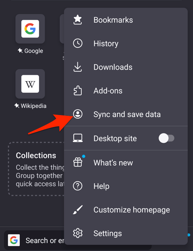Select Add-ons menu entry

(x=126, y=91)
